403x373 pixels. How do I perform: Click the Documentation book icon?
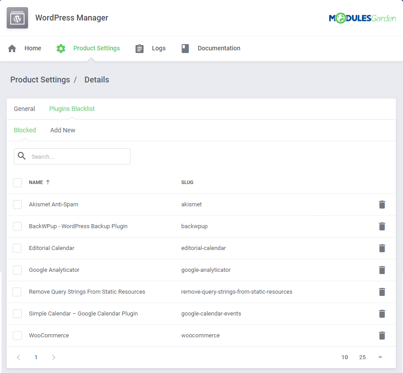coord(185,49)
